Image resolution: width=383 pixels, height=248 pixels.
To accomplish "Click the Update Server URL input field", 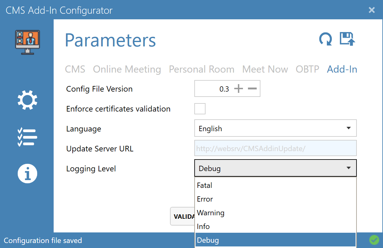I will [x=275, y=148].
